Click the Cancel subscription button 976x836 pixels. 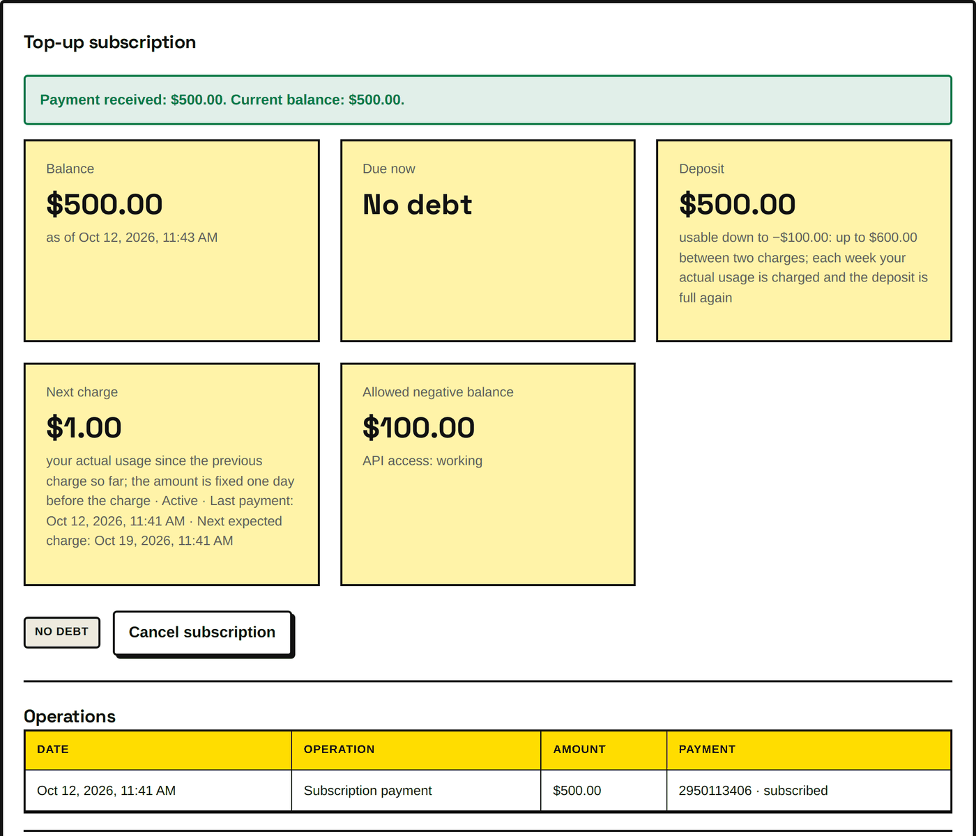[x=202, y=633]
